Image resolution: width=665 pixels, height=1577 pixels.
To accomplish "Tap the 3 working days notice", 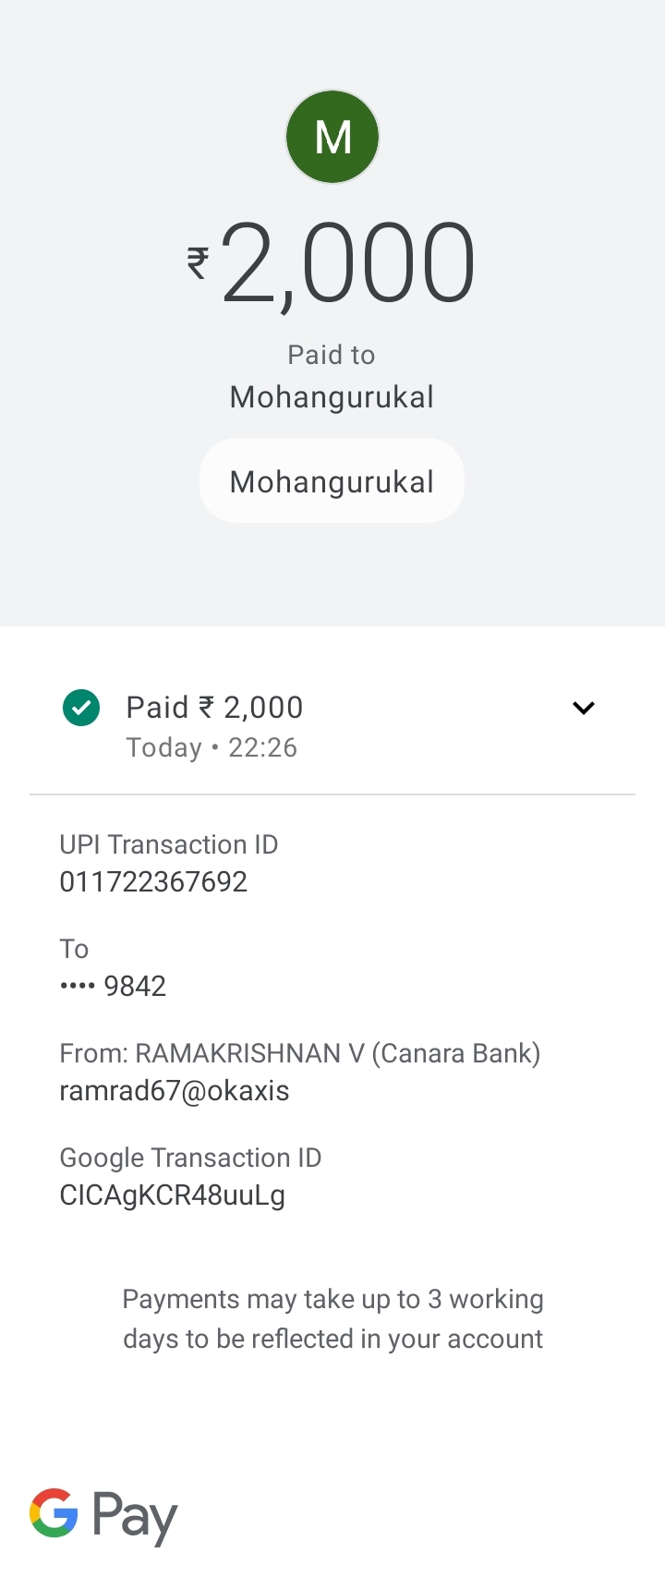I will (x=332, y=1319).
